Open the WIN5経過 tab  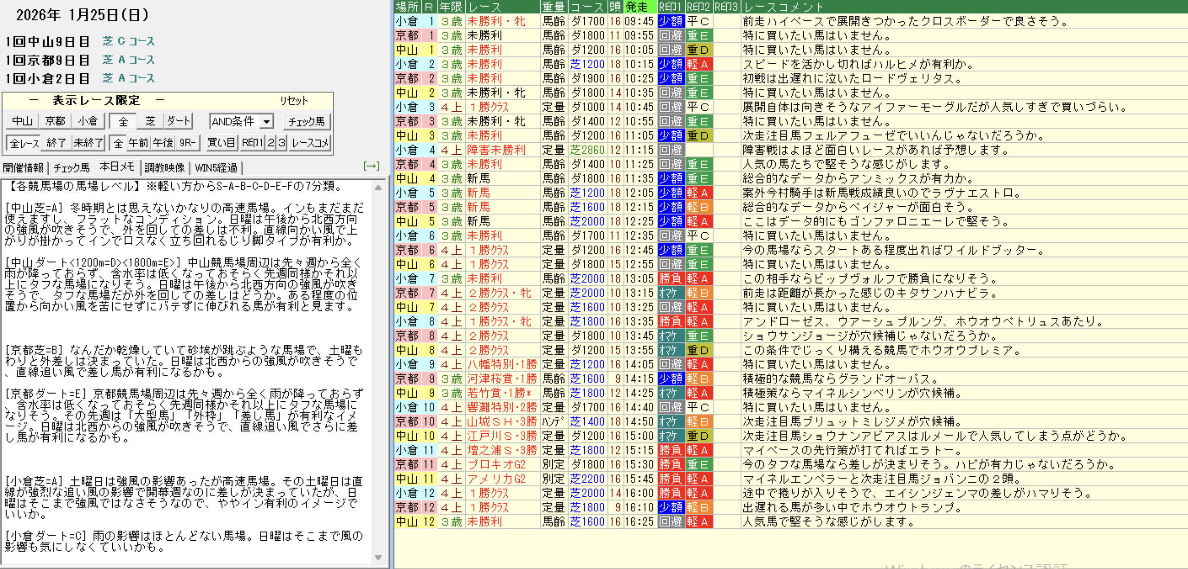(x=216, y=168)
